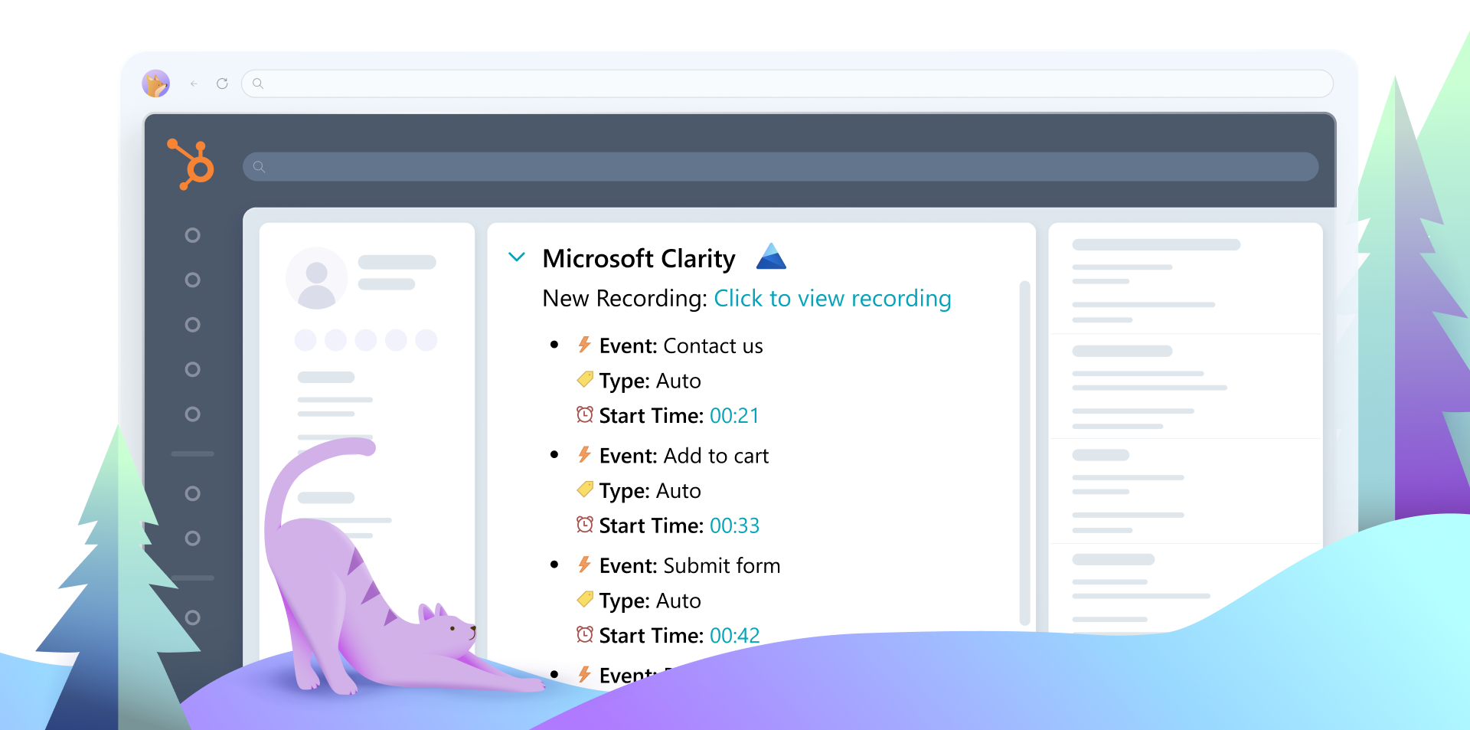
Task: Click the Microsoft Clarity logo icon
Action: click(771, 257)
